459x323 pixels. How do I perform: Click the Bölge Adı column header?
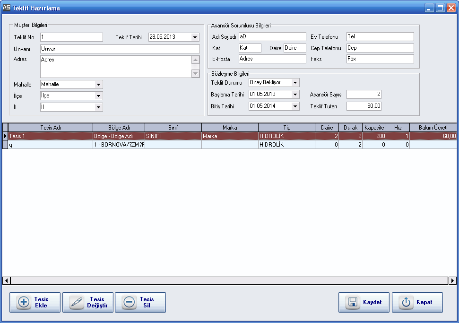tap(119, 128)
